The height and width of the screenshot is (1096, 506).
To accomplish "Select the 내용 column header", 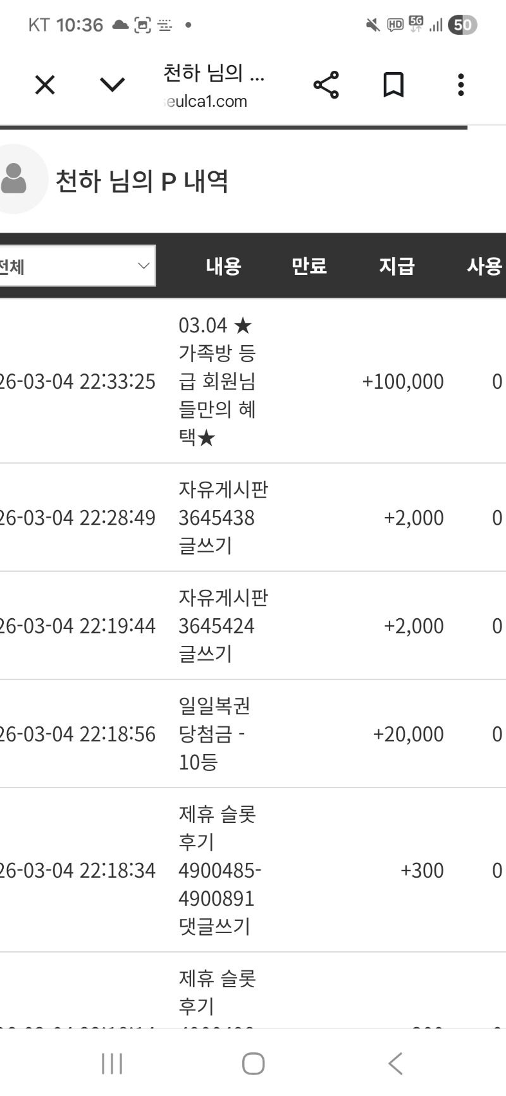I will pos(223,266).
